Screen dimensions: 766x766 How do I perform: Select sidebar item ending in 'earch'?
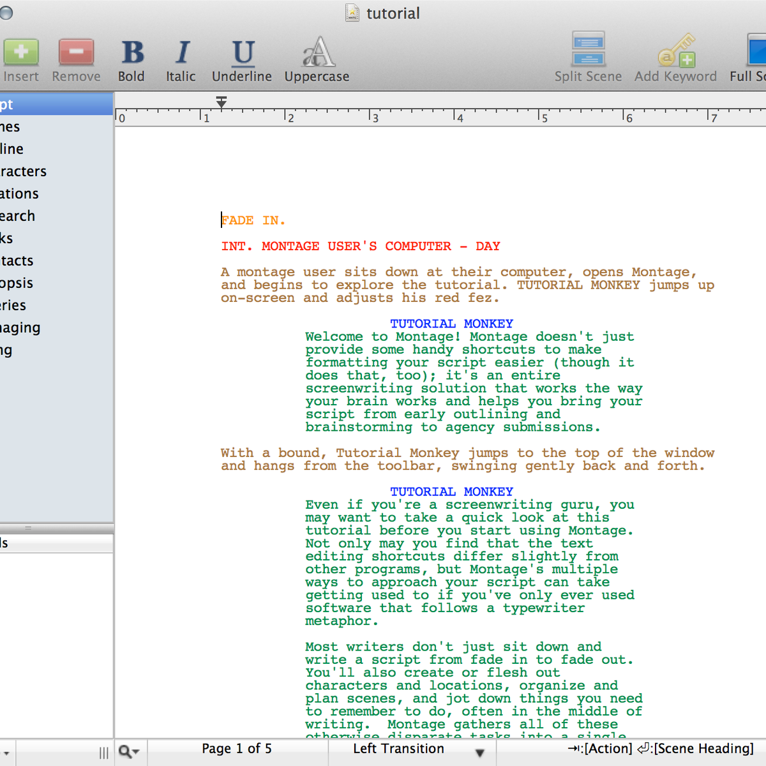pos(57,216)
